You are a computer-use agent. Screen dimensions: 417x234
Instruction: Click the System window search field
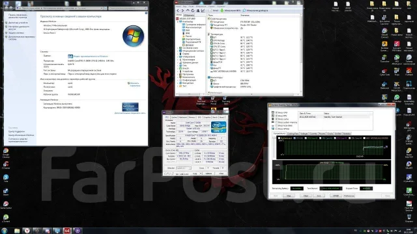pos(128,8)
